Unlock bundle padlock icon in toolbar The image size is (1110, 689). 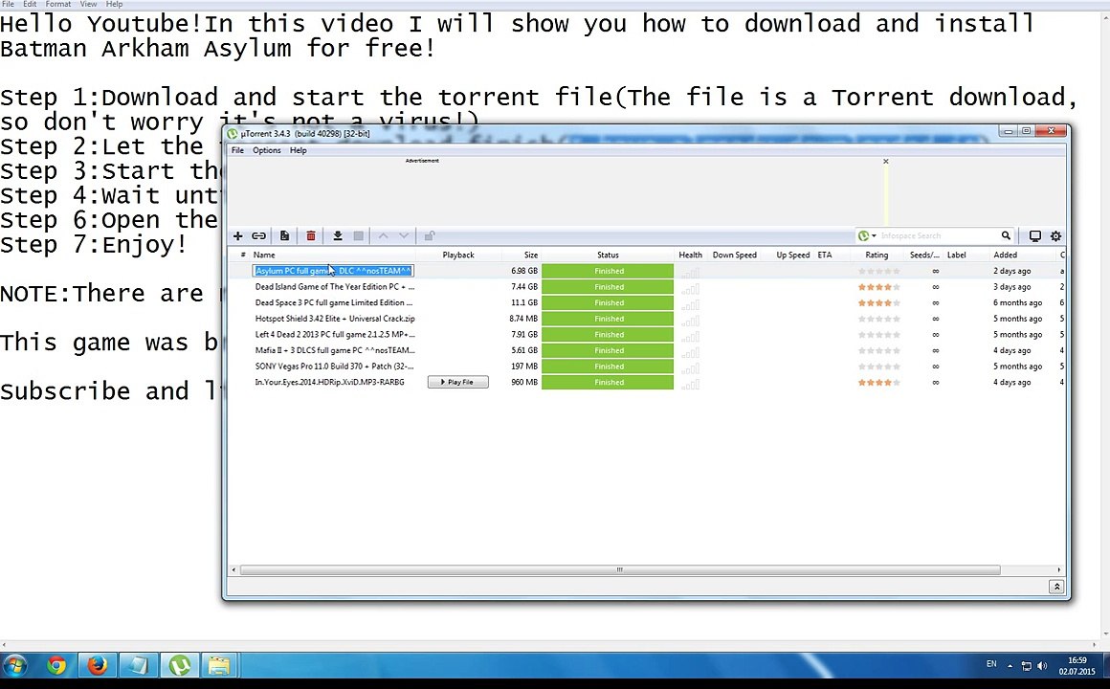429,235
